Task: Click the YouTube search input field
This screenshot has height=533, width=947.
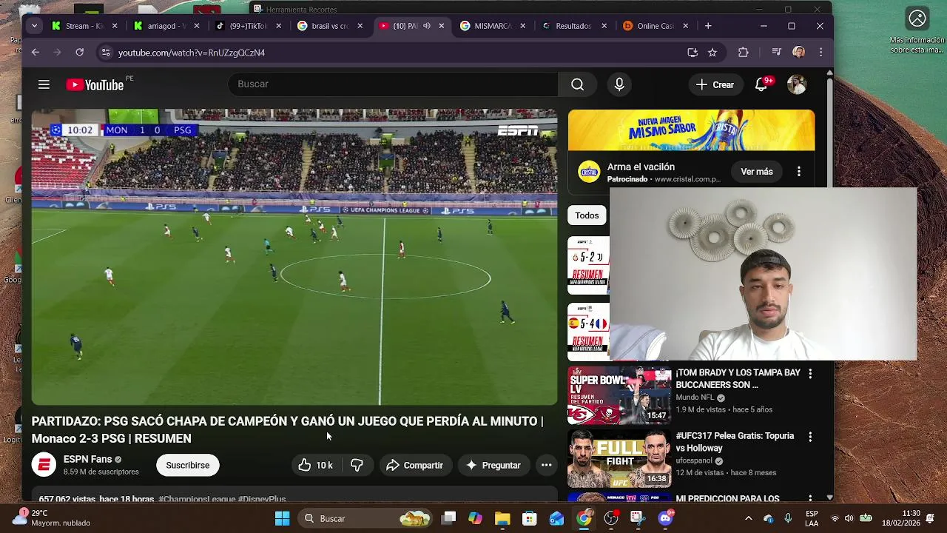Action: point(393,84)
